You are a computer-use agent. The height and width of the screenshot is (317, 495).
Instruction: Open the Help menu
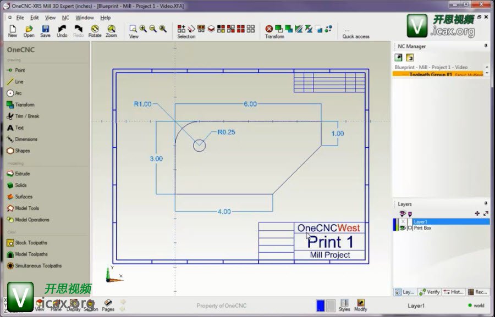(x=106, y=18)
